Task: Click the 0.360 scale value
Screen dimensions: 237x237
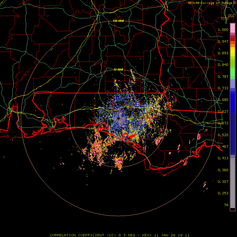Action: 223,170
